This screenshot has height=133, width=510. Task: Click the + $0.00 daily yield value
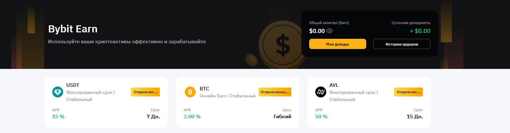(420, 31)
